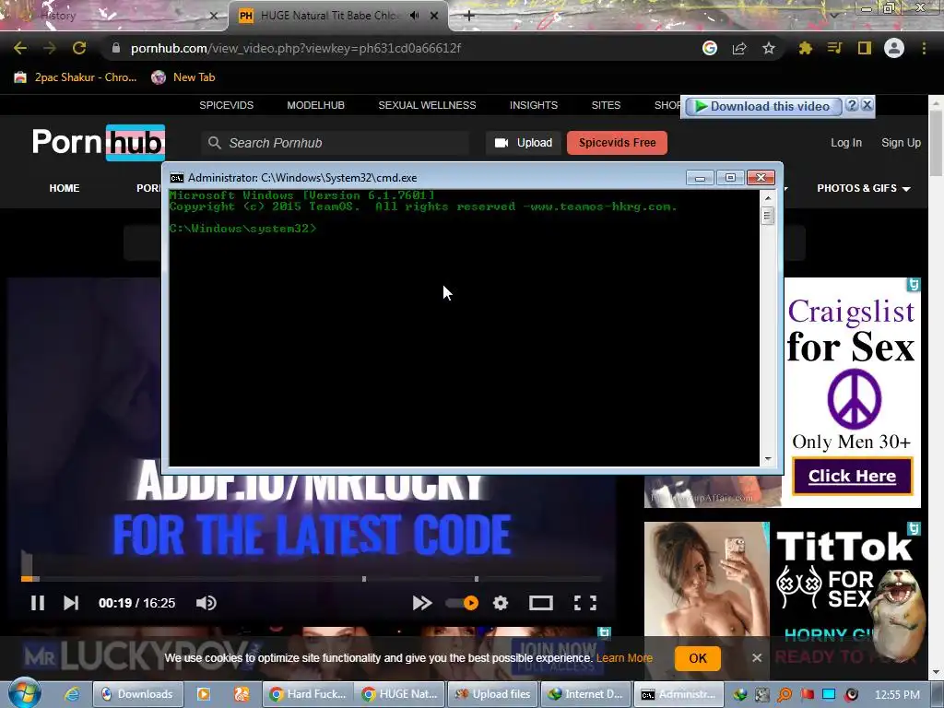Viewport: 944px width, 708px height.
Task: Open the SEXUAL WELLNESS menu link
Action: (427, 105)
